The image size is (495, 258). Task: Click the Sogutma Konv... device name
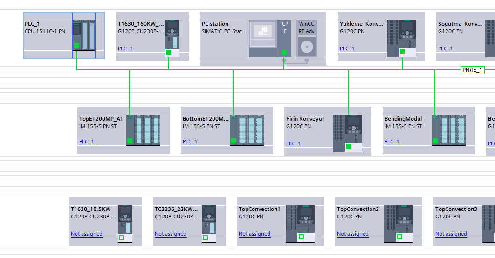[460, 24]
